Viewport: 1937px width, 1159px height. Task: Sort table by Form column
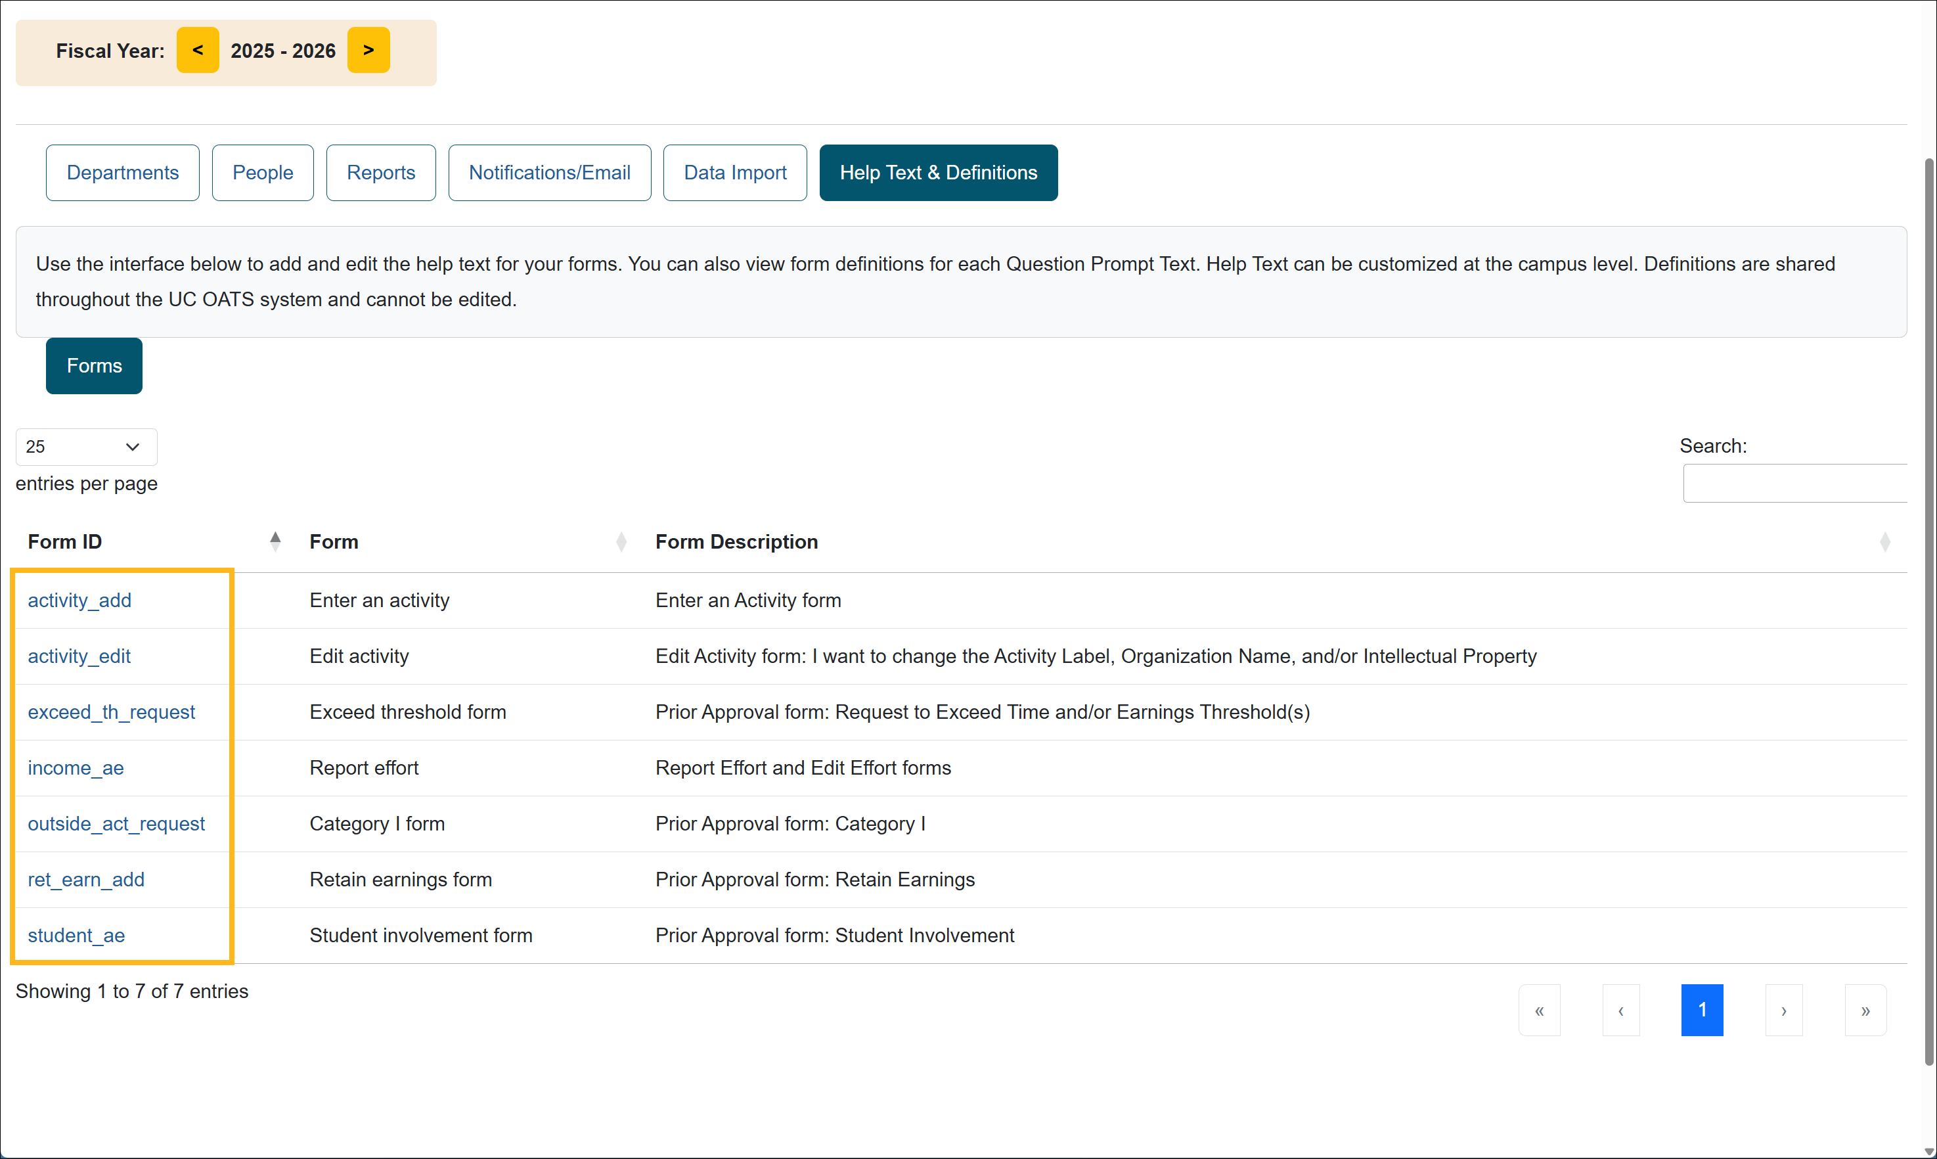click(x=334, y=541)
